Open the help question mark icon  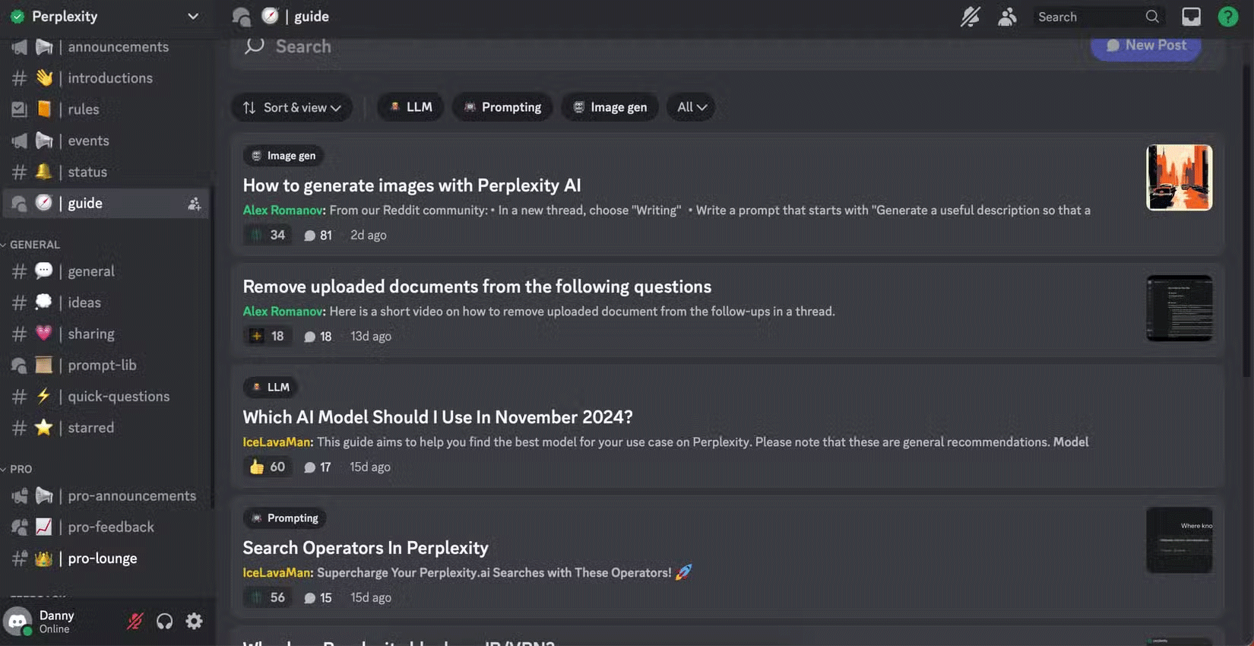[1227, 17]
